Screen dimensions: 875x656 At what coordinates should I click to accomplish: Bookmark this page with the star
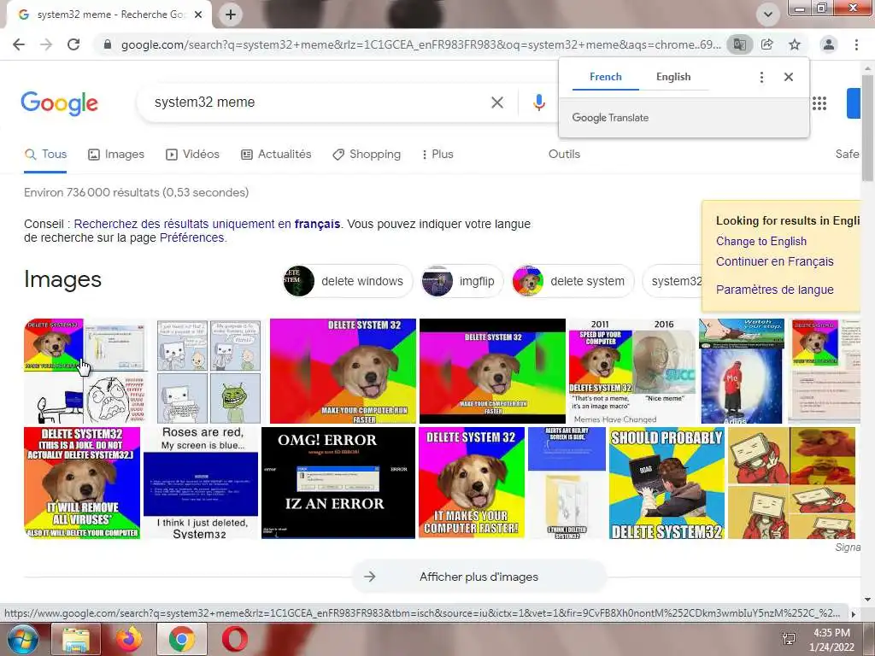pos(795,44)
